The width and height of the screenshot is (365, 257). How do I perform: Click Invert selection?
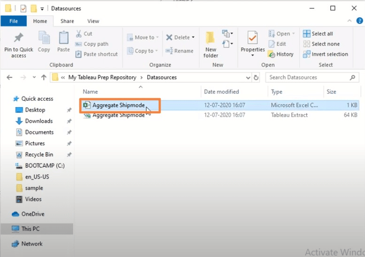[x=326, y=54]
